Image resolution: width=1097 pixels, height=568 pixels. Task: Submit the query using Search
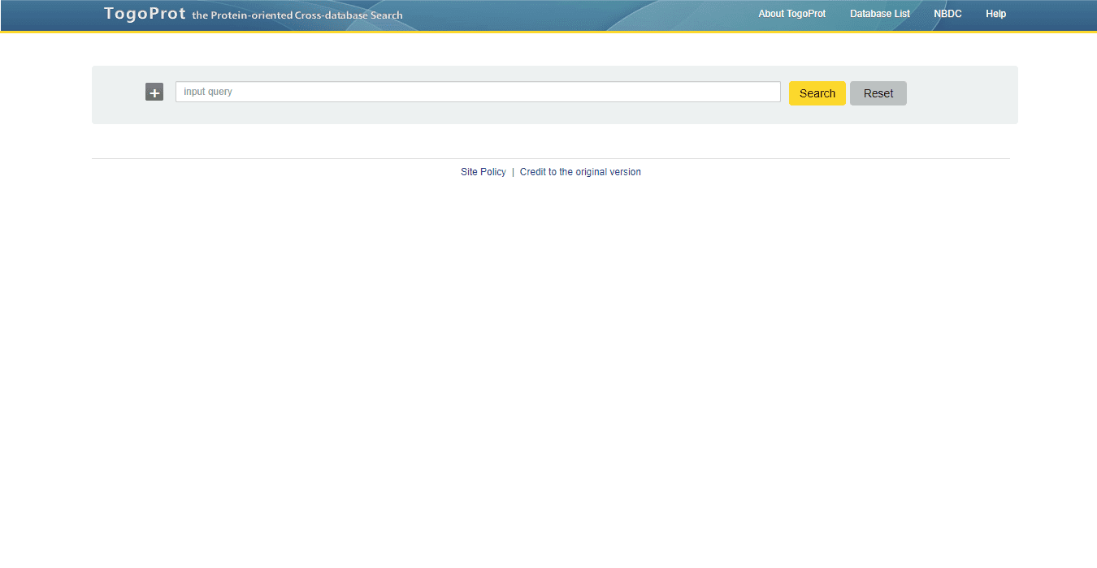click(x=817, y=93)
